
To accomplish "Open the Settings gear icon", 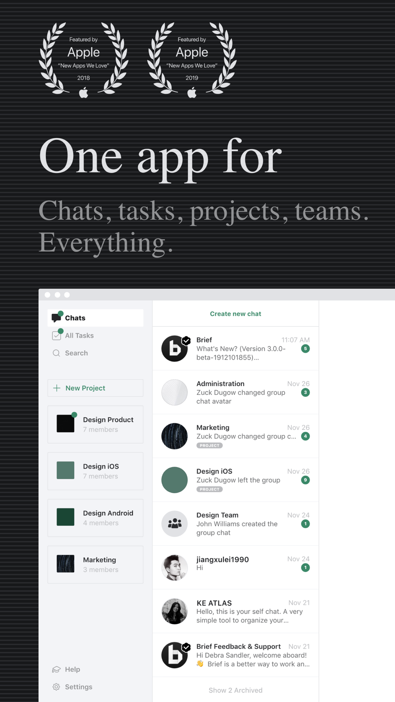I will pyautogui.click(x=56, y=687).
